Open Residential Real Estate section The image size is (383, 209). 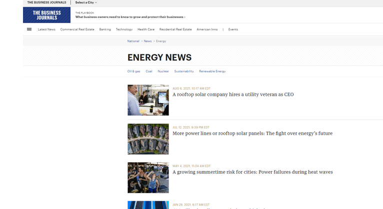point(175,29)
